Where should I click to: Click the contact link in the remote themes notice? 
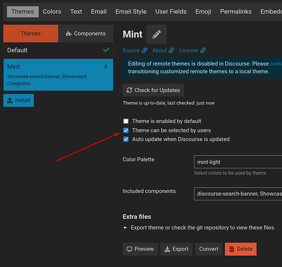coord(276,64)
